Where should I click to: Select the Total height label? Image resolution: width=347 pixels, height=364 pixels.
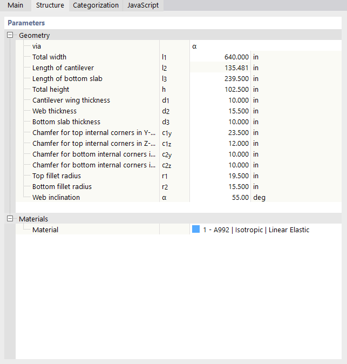point(51,89)
